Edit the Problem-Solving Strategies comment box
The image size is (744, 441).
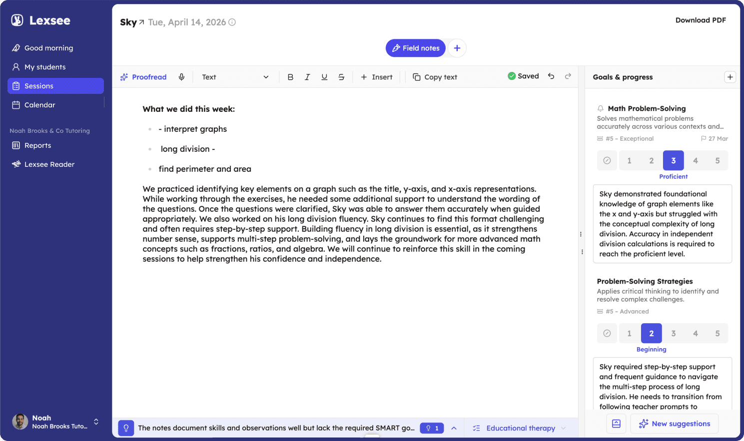pyautogui.click(x=663, y=384)
